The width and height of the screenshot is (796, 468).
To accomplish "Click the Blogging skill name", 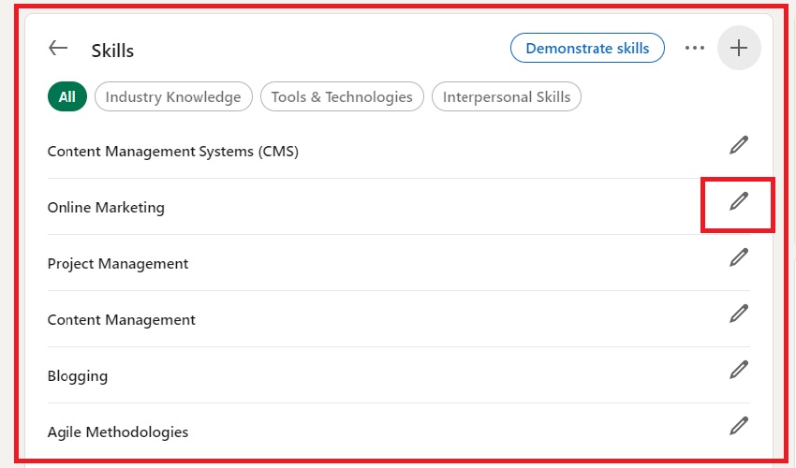I will [78, 376].
